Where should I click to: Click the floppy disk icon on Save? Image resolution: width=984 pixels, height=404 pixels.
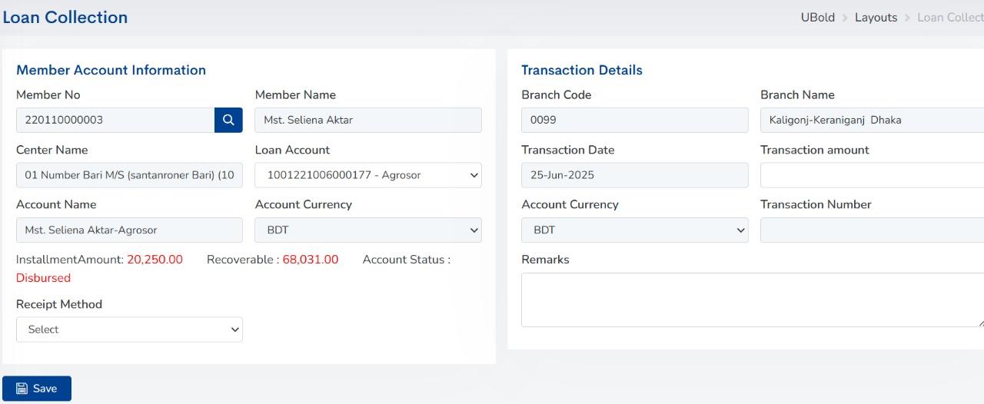coord(22,389)
